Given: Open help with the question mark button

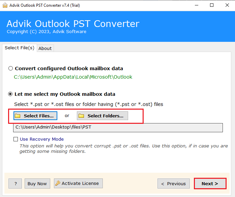Looking at the screenshot, I should (x=16, y=184).
